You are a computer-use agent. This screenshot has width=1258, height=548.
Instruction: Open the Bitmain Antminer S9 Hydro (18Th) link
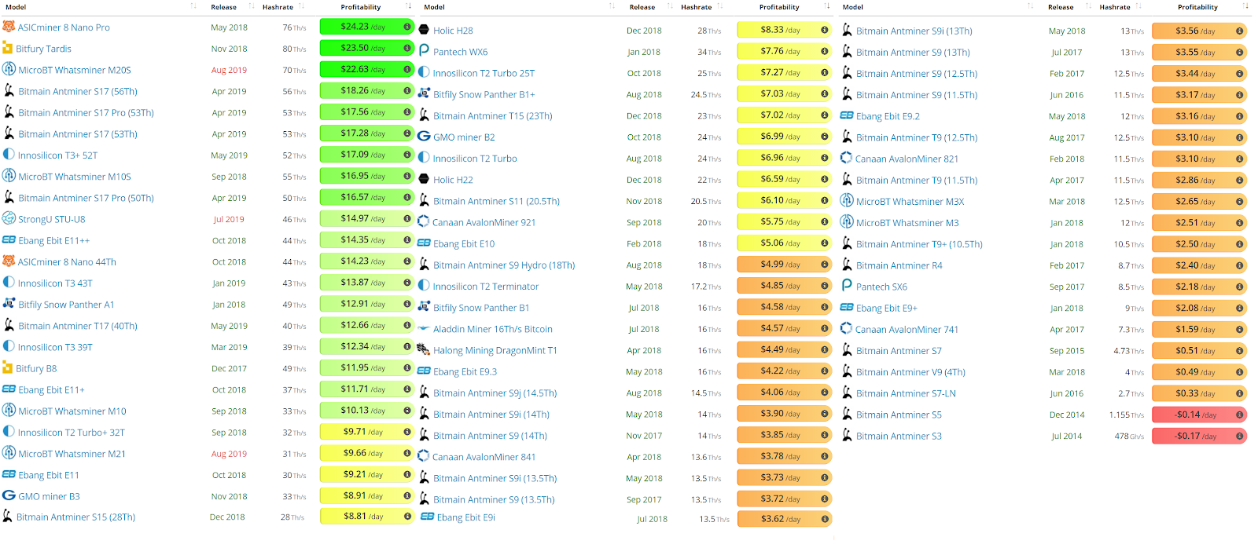pos(504,265)
